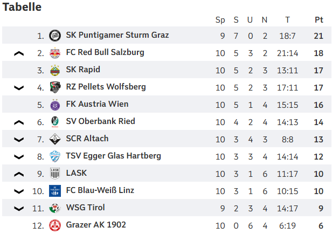
Task: Click the TSV Egger Glas Hartberg logo
Action: point(54,156)
